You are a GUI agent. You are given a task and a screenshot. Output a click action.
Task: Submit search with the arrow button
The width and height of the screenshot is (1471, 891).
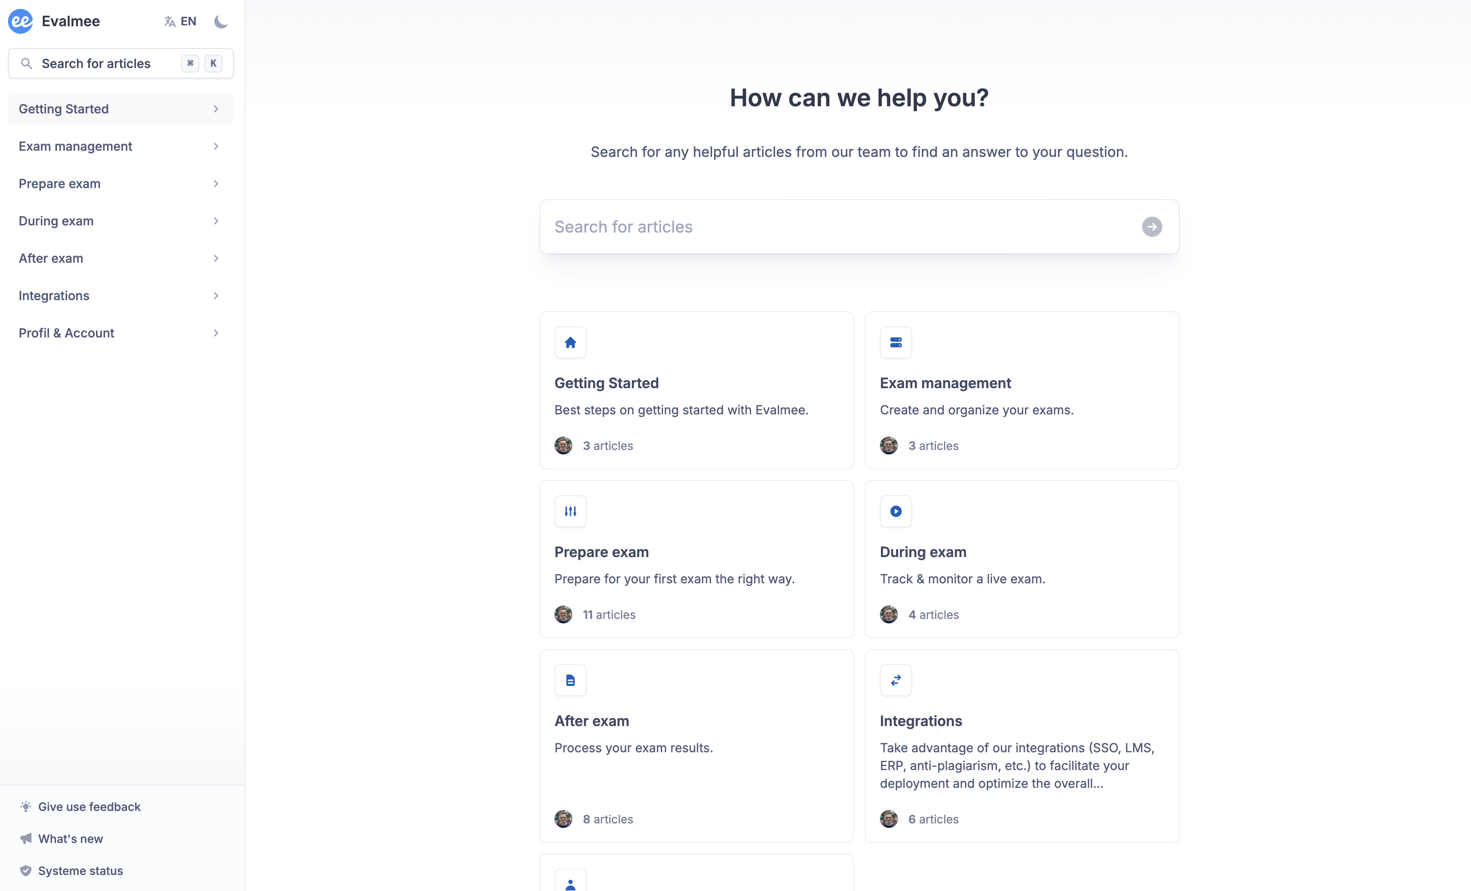(1152, 227)
